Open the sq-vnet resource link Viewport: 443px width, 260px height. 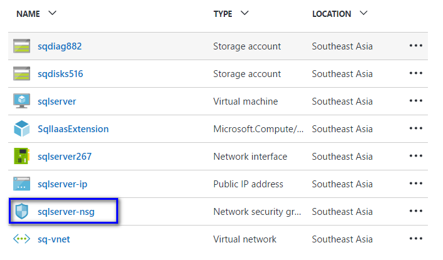coord(53,239)
